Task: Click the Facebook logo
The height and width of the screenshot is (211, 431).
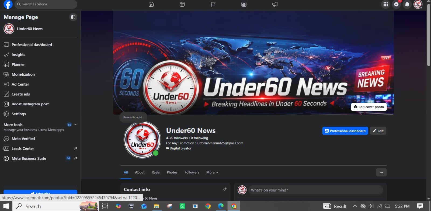Action: (x=8, y=4)
